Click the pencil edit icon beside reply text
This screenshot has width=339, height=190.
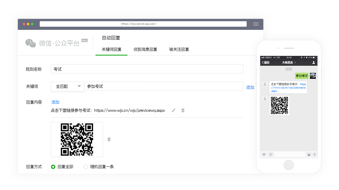click(174, 110)
